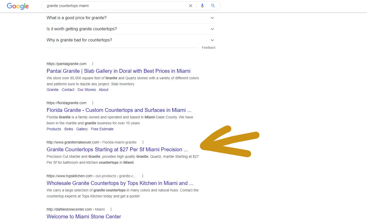Open Florida Granite Gallery sitelink
367x222 pixels.
(x=82, y=129)
